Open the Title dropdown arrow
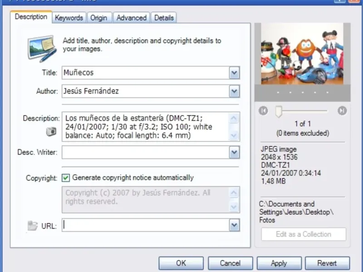363x272 pixels. click(234, 73)
